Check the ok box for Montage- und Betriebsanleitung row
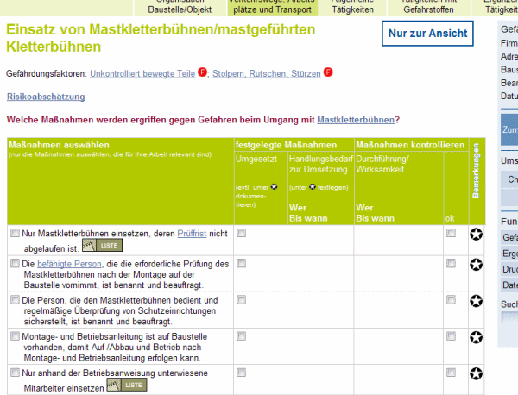This screenshot has width=518, height=395. [451, 335]
